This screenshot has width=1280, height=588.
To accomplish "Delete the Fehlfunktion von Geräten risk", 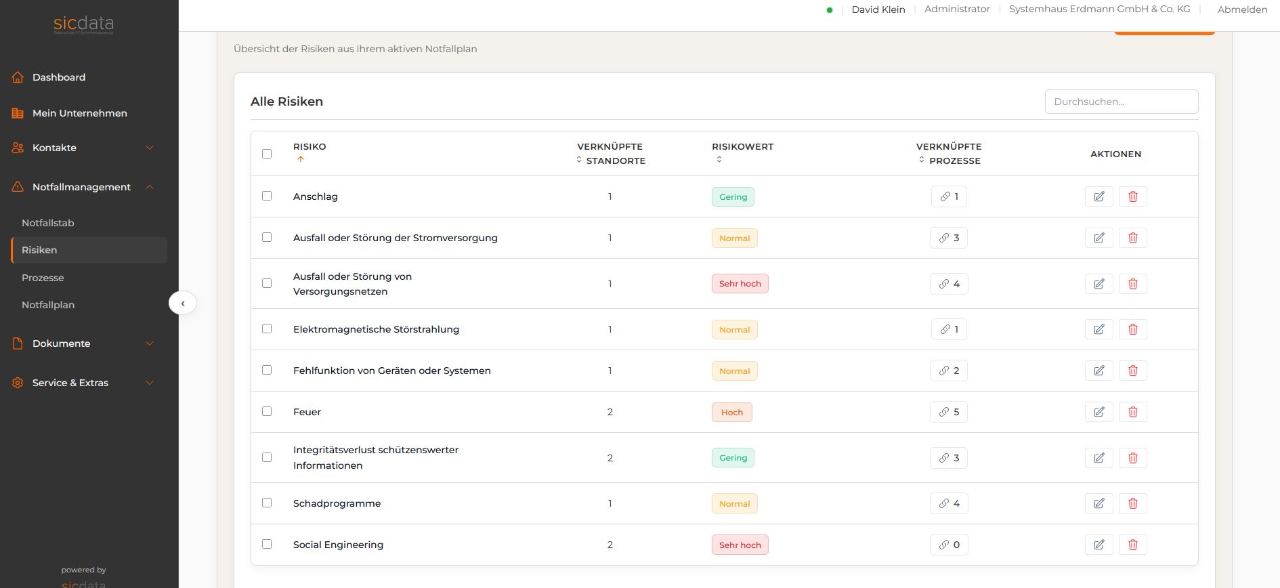I will 1132,371.
